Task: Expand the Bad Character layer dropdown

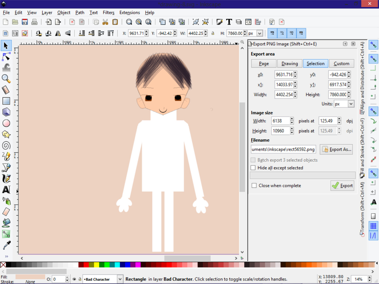Action: point(120,279)
